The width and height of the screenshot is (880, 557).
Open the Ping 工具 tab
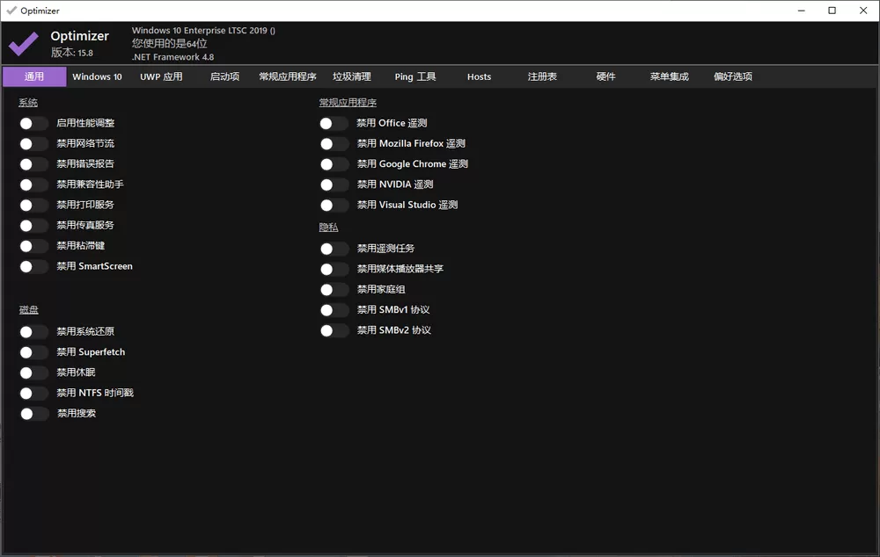coord(414,76)
